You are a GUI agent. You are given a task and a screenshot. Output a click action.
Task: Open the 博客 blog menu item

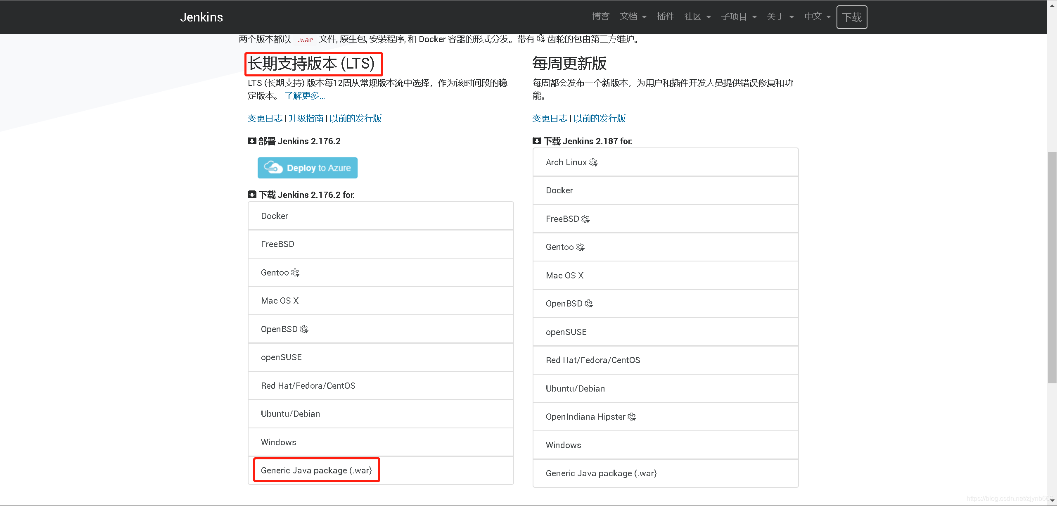pyautogui.click(x=601, y=17)
